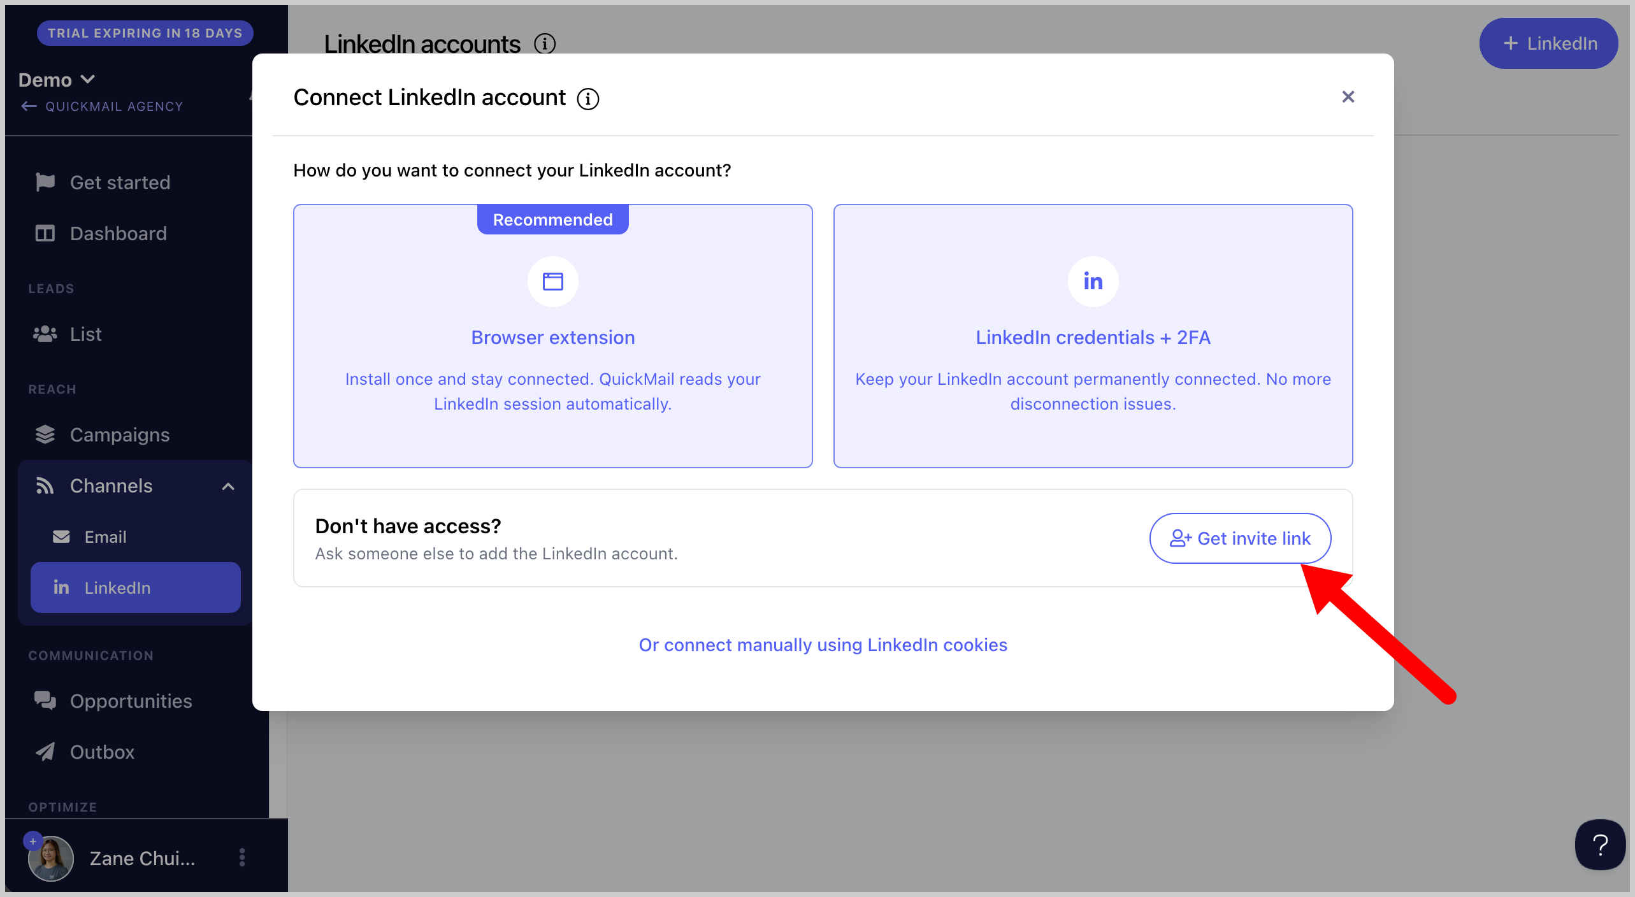Click the plus badge on the avatar
Screen dimensions: 1635x897
32,841
